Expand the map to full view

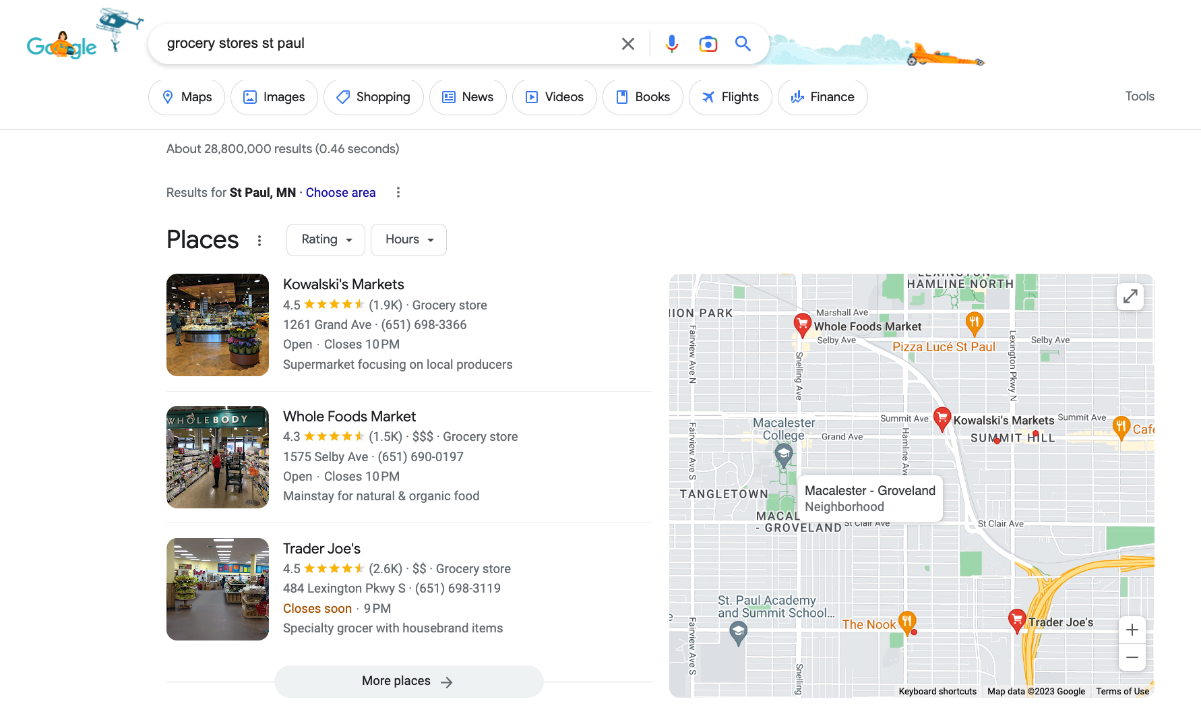pyautogui.click(x=1130, y=297)
